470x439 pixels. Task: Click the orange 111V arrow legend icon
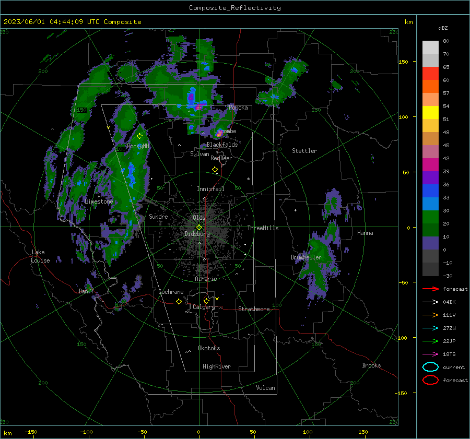(x=430, y=315)
